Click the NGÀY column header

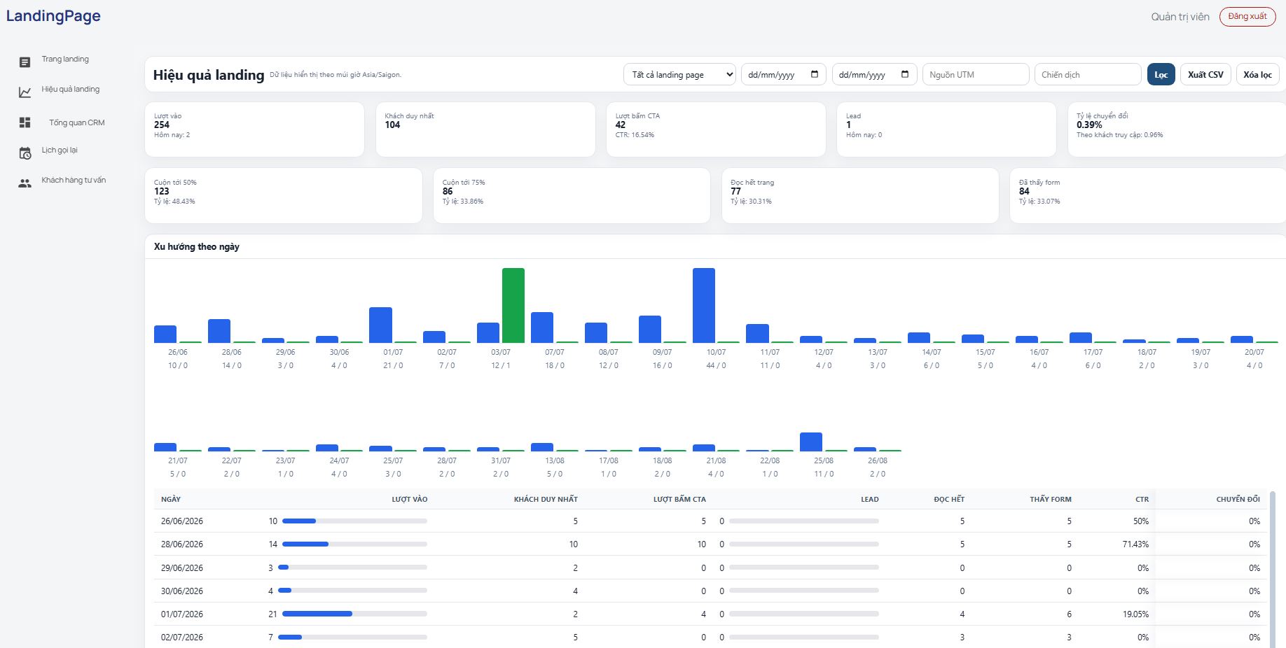171,499
